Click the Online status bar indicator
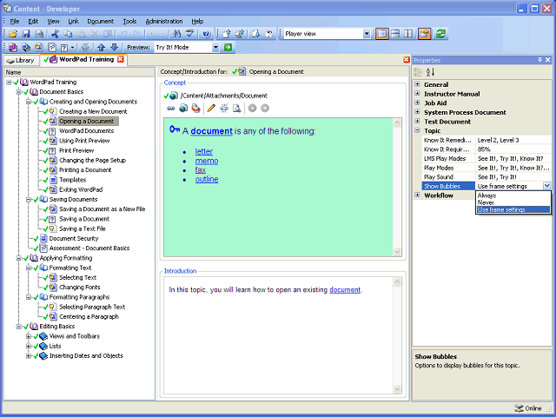This screenshot has height=417, width=556. point(528,408)
